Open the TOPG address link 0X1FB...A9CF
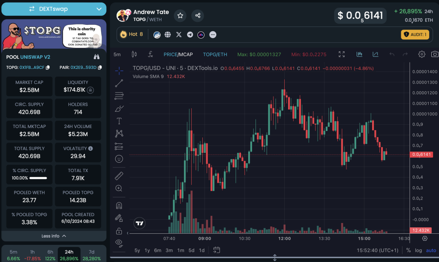This screenshot has height=262, width=439. [32, 67]
